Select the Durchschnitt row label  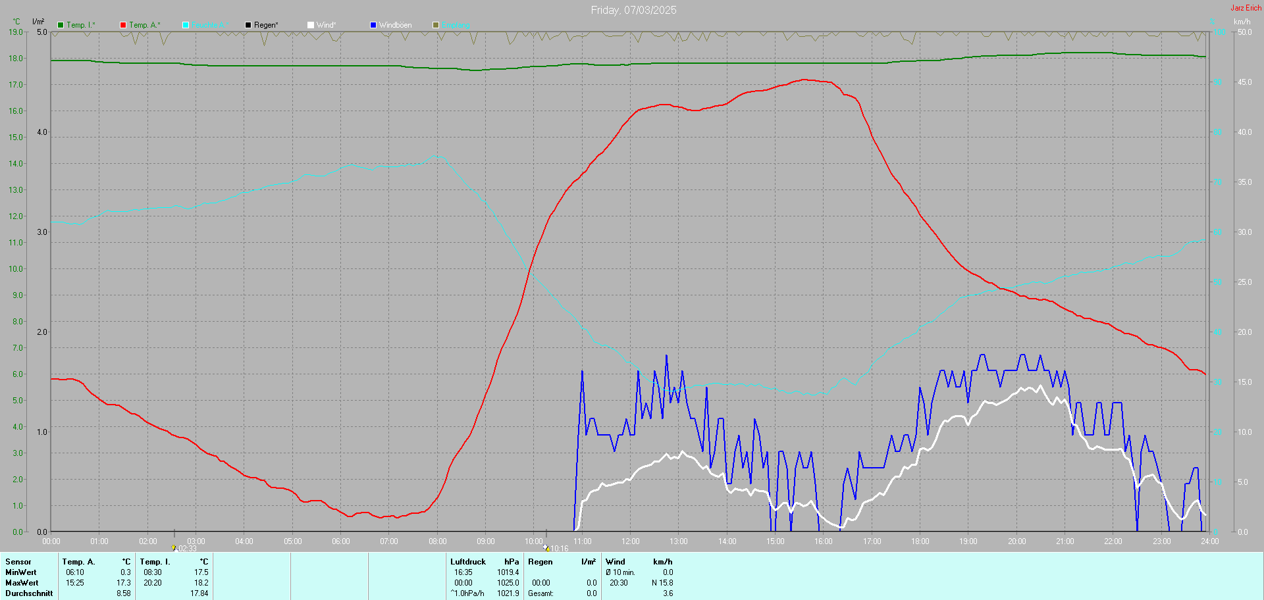29,593
